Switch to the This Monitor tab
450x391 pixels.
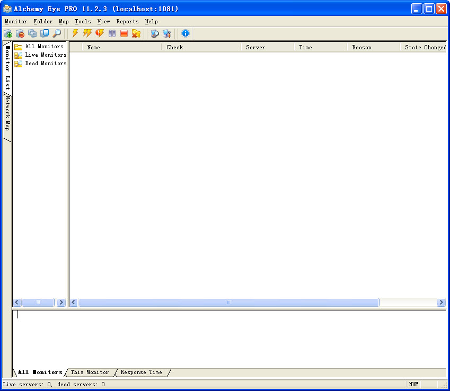point(89,372)
